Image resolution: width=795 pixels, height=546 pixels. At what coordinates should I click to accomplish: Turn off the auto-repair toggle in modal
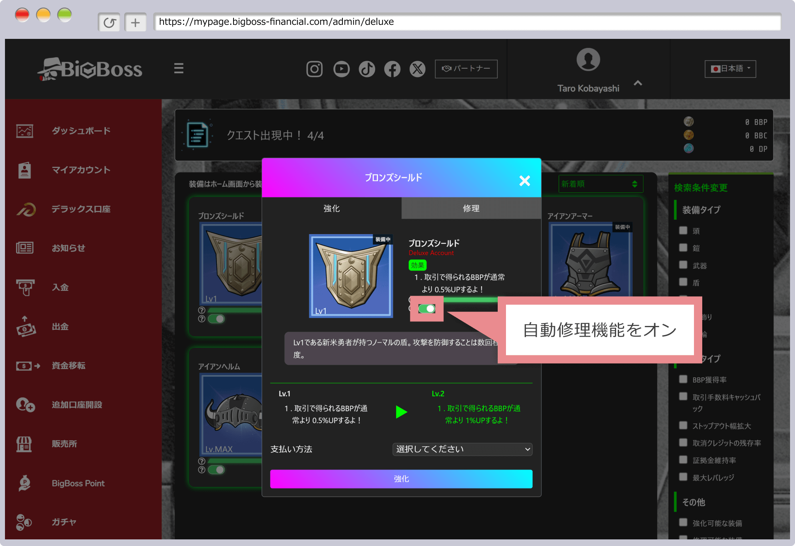click(x=426, y=309)
